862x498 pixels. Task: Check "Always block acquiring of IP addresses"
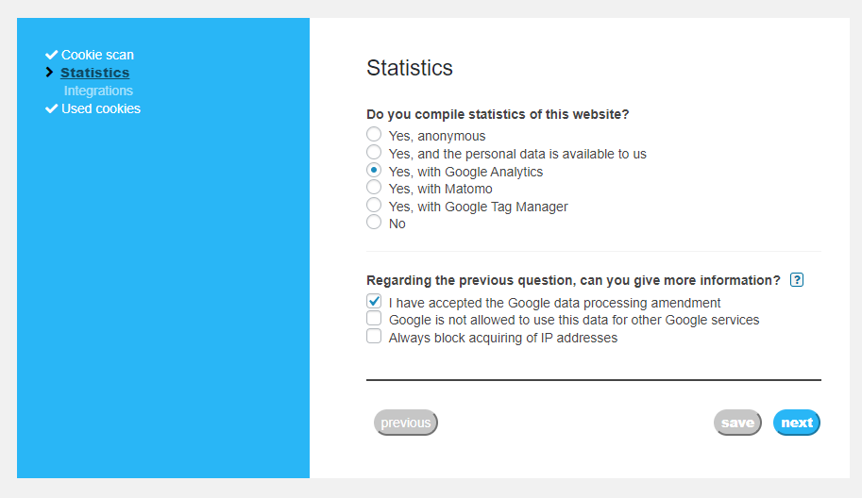click(374, 337)
